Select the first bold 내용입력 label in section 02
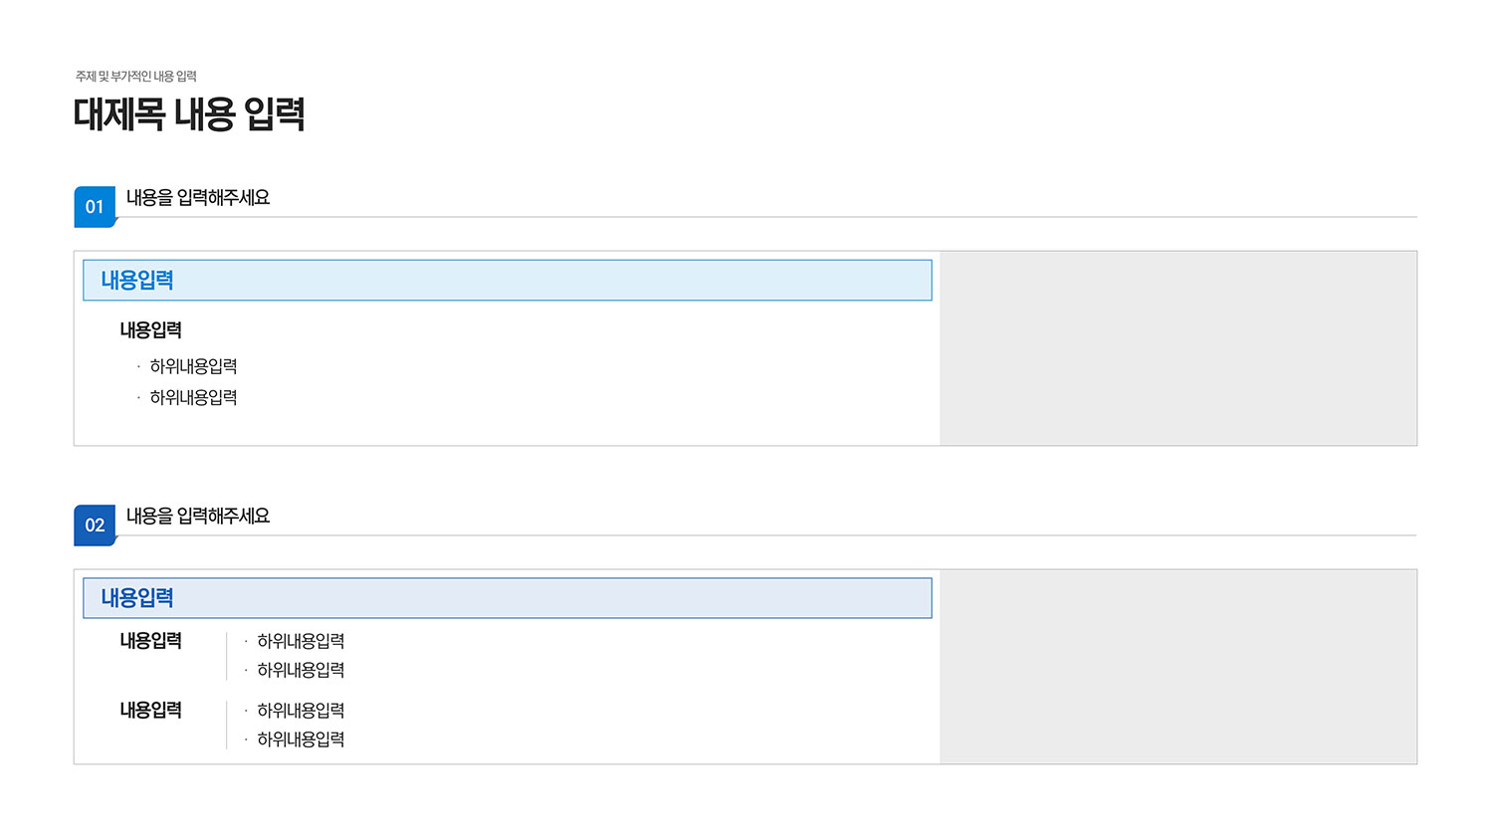This screenshot has width=1493, height=840. click(x=151, y=641)
